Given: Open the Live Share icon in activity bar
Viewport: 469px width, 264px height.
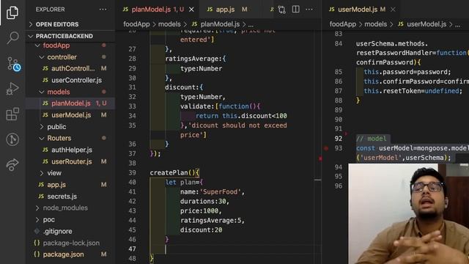Looking at the screenshot, I should 12,164.
